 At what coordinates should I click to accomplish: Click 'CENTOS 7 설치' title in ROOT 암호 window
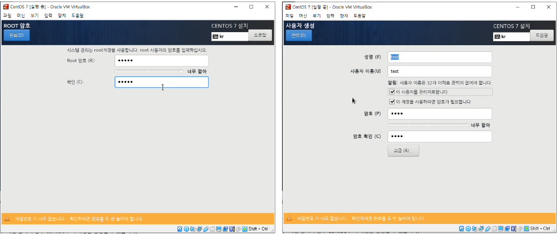229,26
